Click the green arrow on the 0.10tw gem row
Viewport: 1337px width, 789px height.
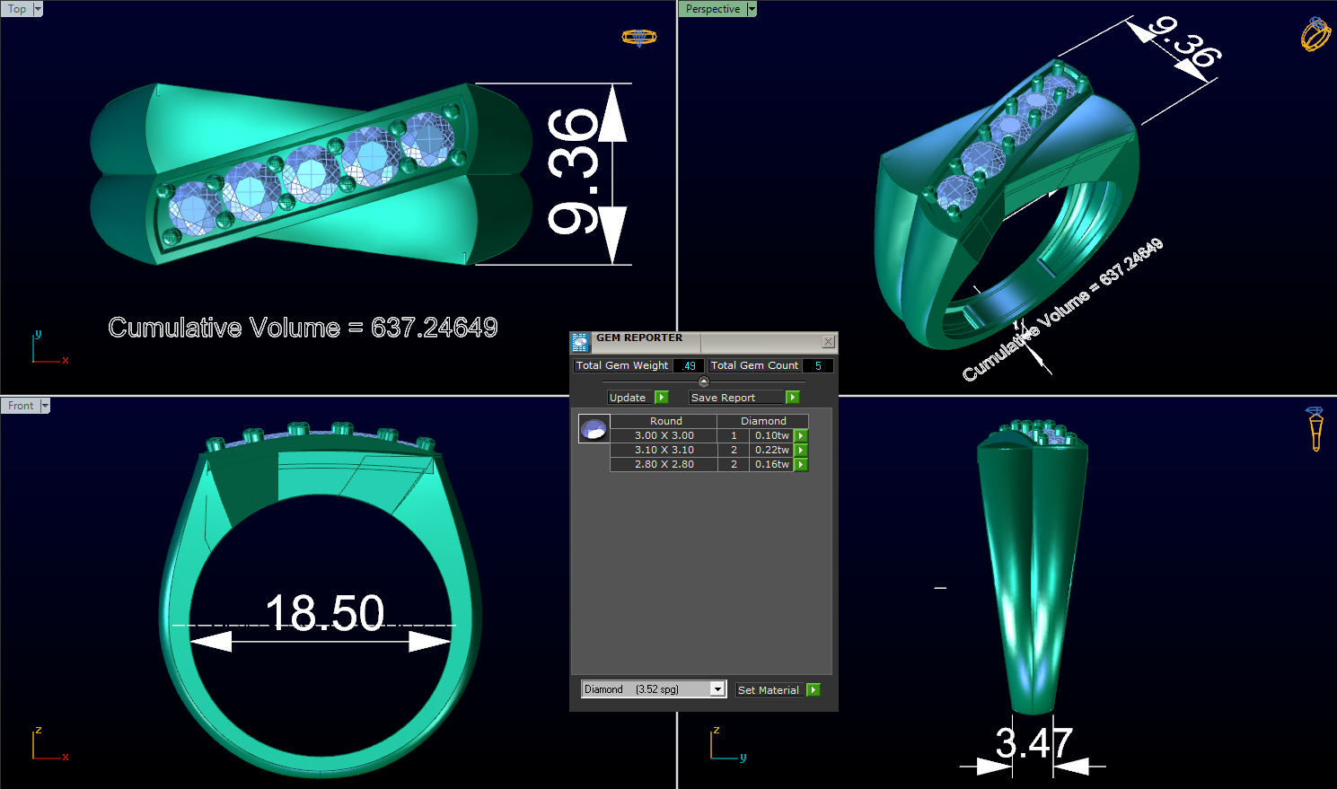800,435
